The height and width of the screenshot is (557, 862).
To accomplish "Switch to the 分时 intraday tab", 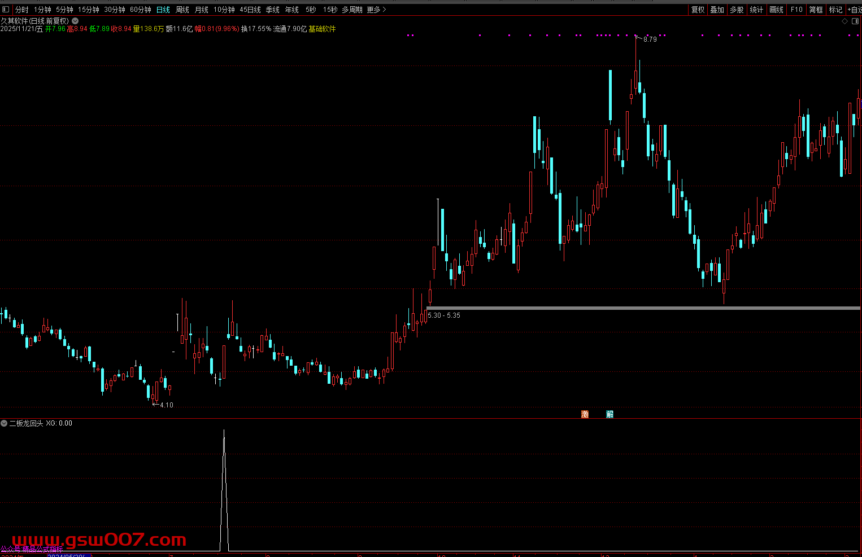I will (22, 10).
